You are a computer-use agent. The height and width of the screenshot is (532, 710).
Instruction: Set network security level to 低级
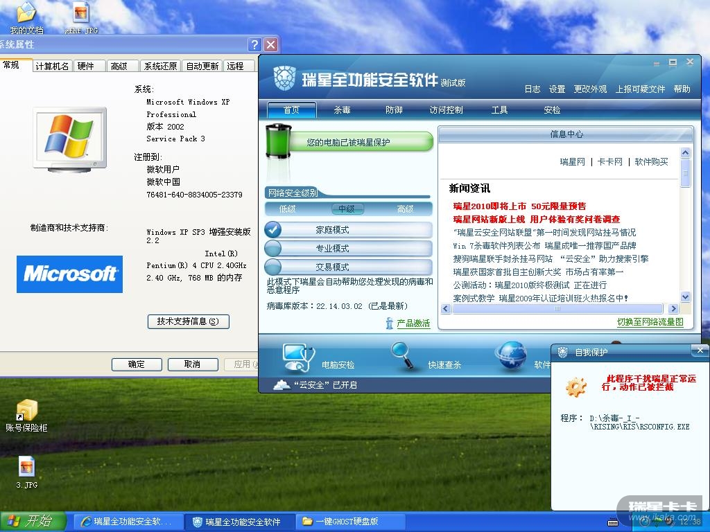(x=288, y=209)
